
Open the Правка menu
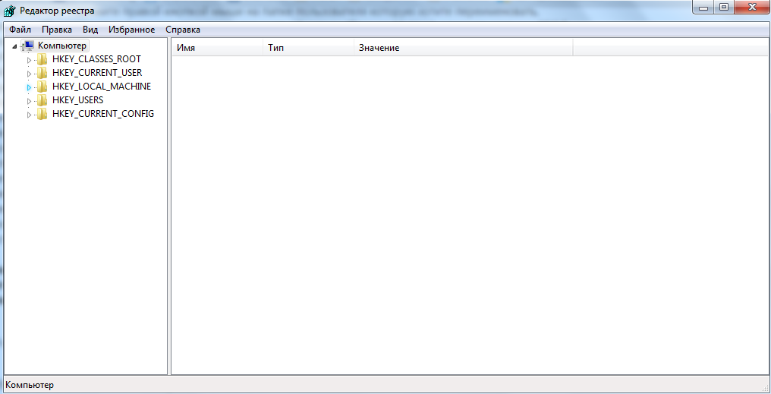coord(57,30)
